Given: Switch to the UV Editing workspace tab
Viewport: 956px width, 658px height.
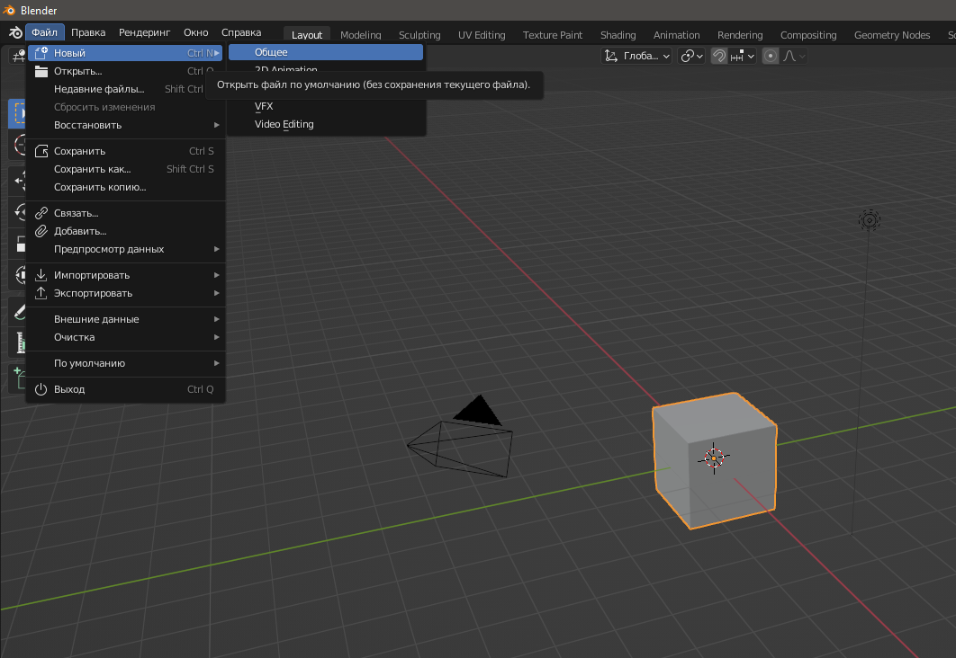Looking at the screenshot, I should 482,35.
